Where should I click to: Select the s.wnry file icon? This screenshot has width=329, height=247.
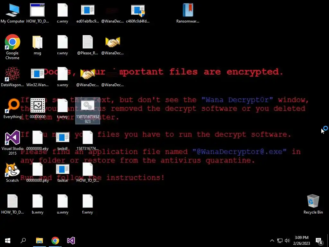(63, 77)
